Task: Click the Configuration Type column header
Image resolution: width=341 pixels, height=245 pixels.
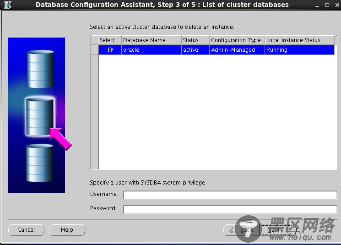Action: pos(237,40)
